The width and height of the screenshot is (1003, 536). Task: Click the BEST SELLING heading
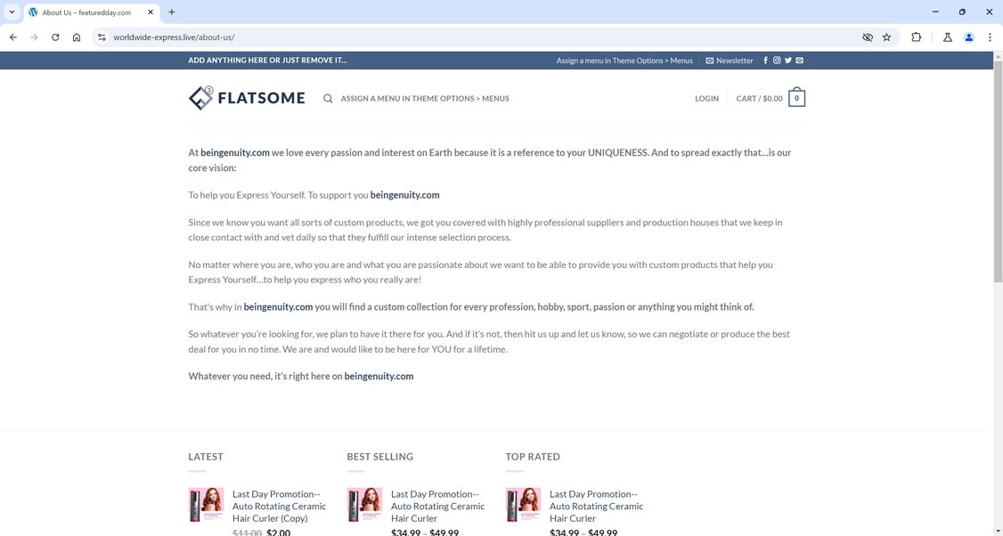tap(380, 457)
